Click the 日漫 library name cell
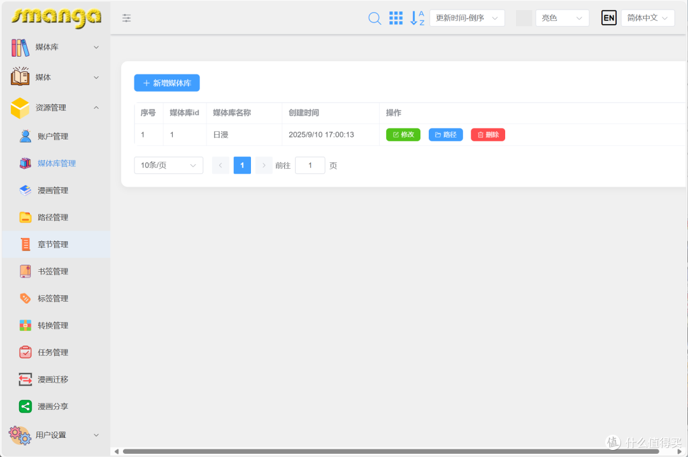This screenshot has width=688, height=457. pos(245,135)
